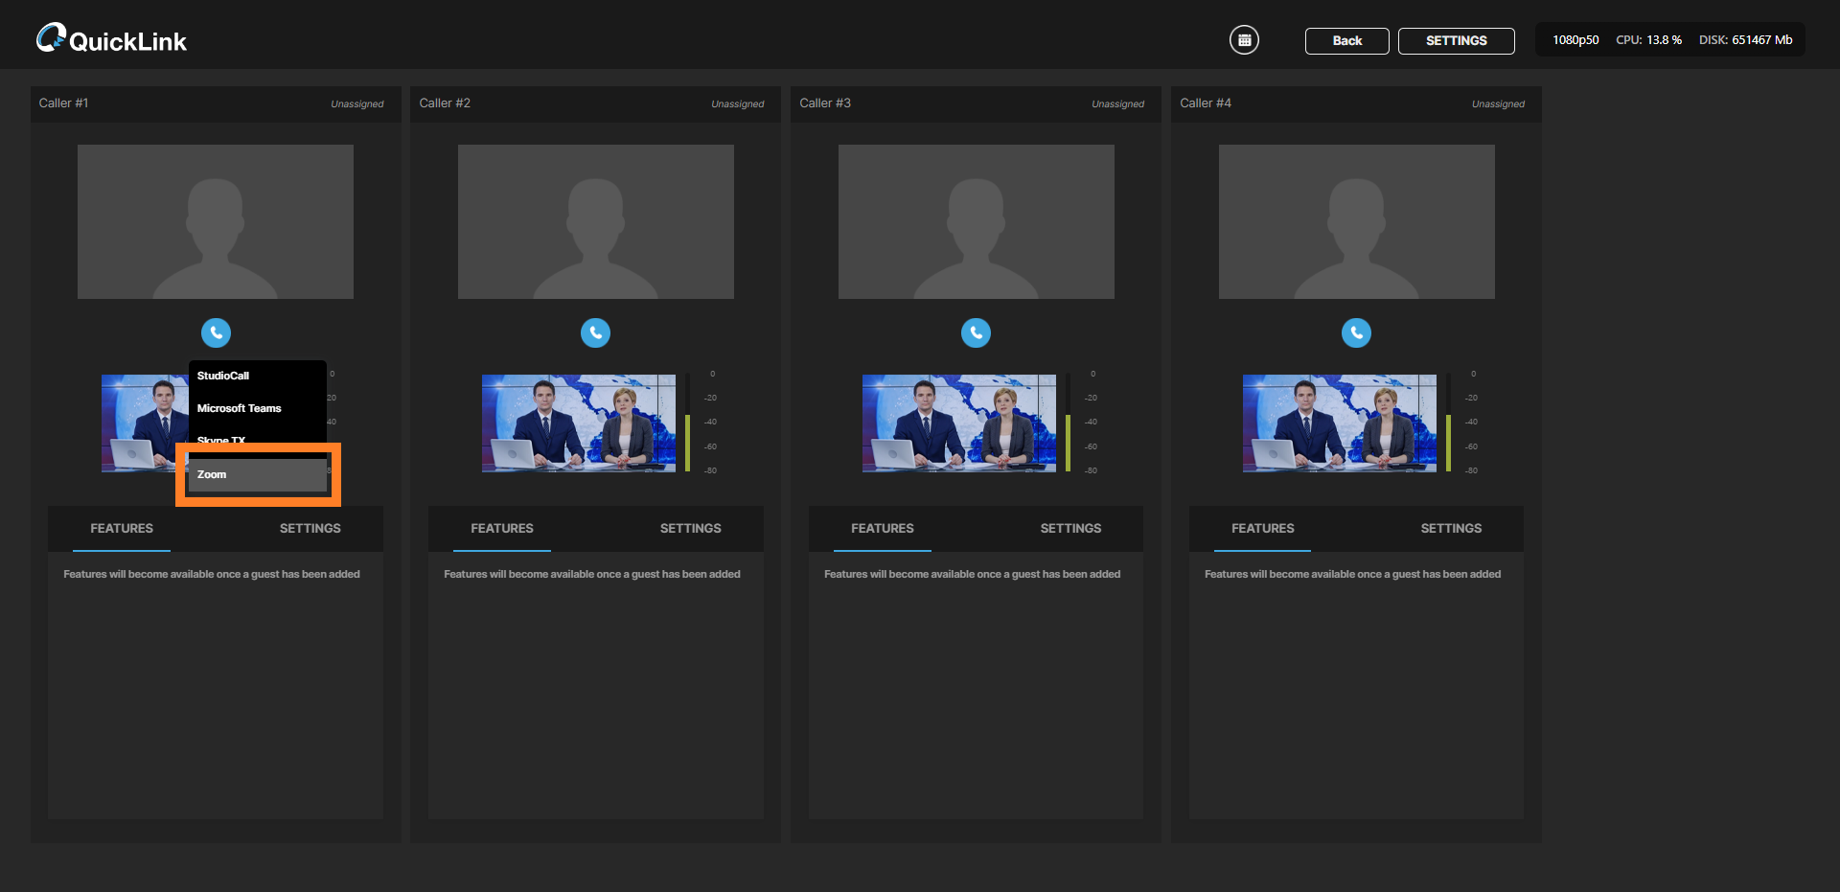Click the QuickLink logo
This screenshot has height=892, width=1840.
coord(111,39)
